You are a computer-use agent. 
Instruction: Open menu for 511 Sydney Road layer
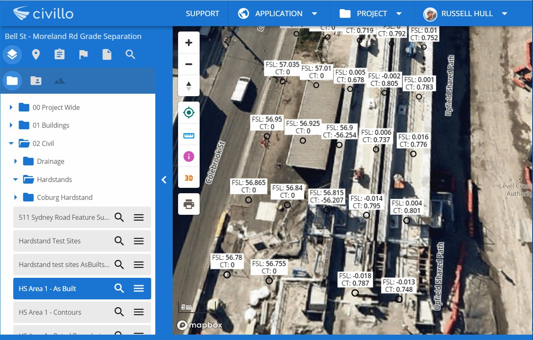[x=139, y=217]
